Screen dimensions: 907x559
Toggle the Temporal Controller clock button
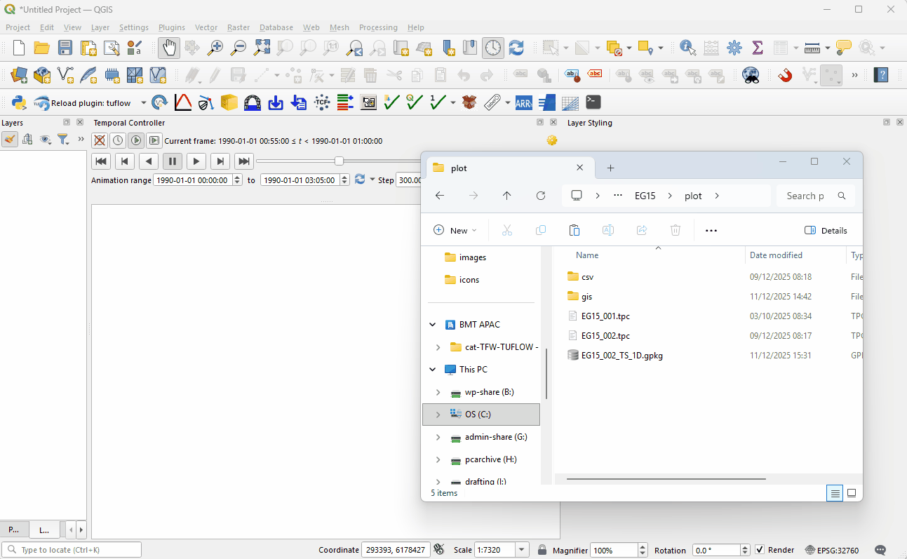[x=493, y=48]
